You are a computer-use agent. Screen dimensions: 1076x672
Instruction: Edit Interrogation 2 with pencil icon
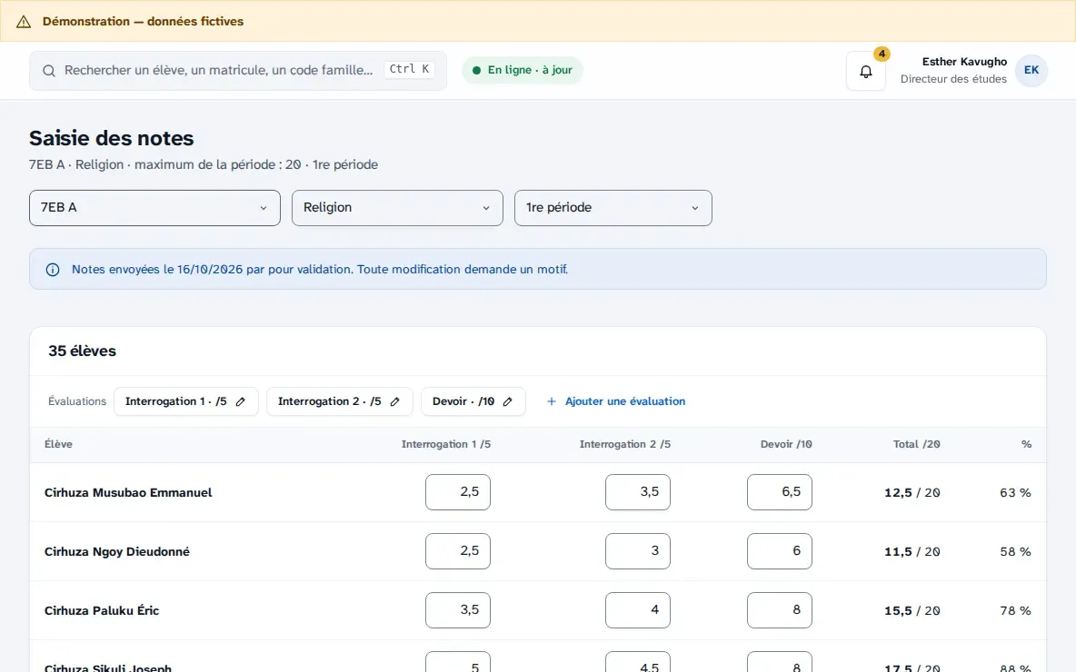(x=394, y=401)
